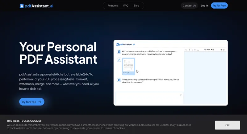Click the pdfAssistant.ai logo in header
Viewport: 247px width, 134px height.
pyautogui.click(x=36, y=6)
